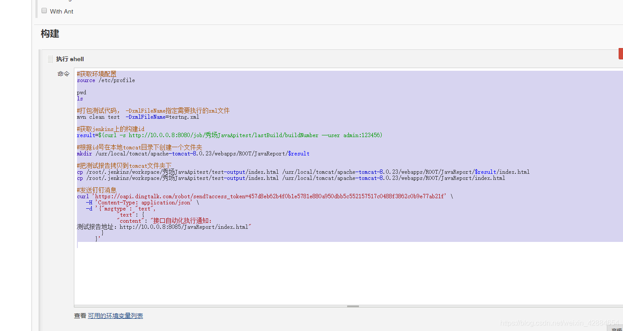Click the 执行 shell step title
This screenshot has width=623, height=331.
[x=70, y=59]
